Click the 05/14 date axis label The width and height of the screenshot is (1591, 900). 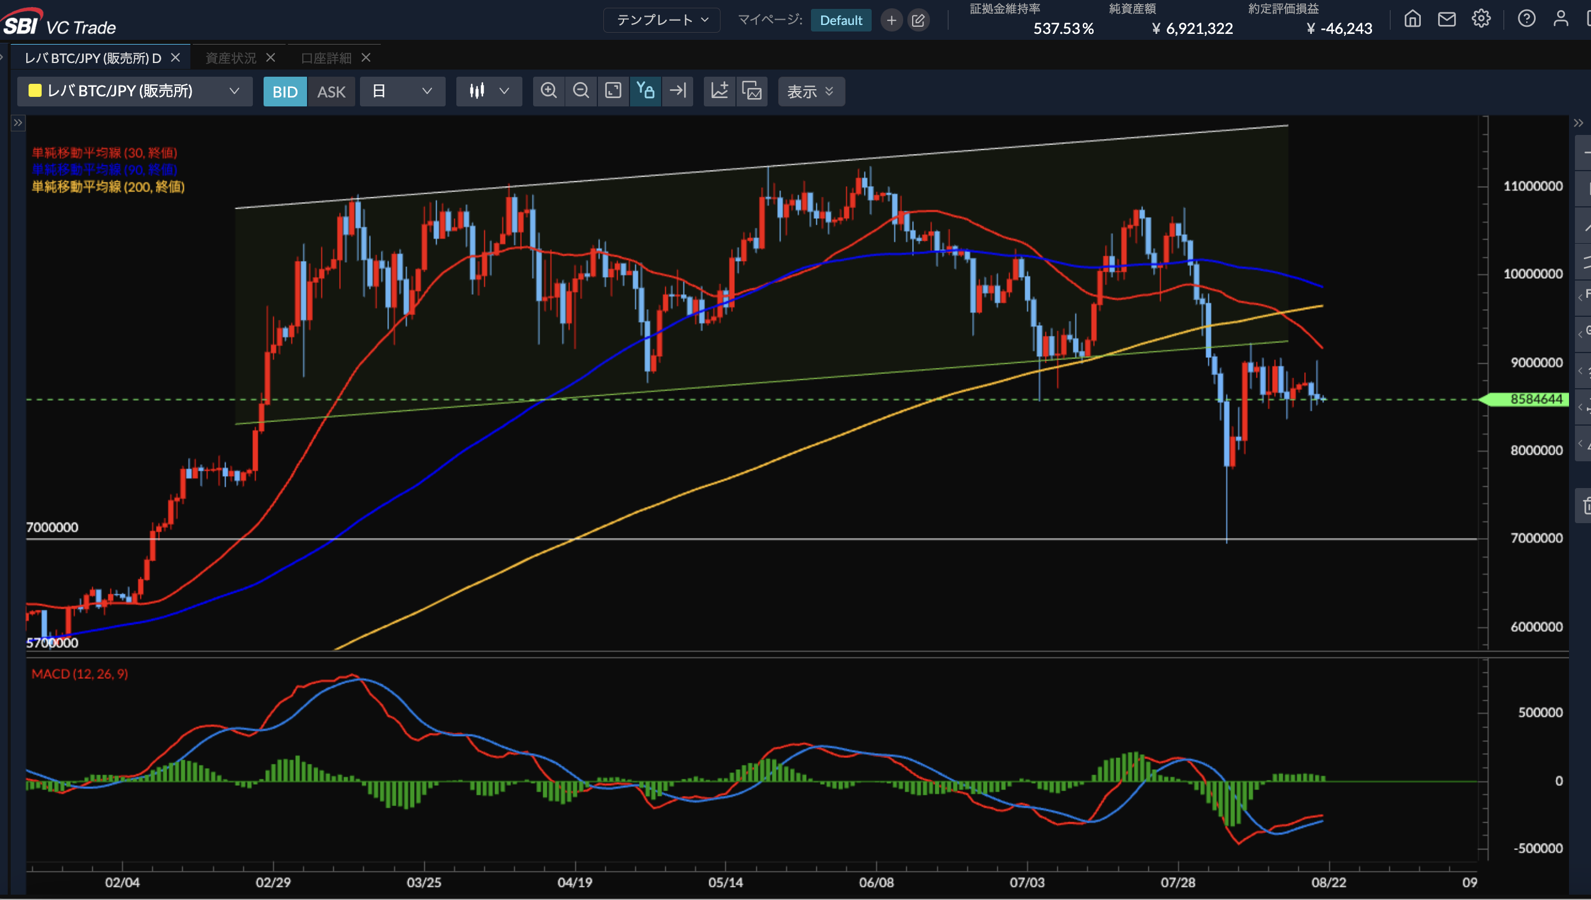pos(725,883)
